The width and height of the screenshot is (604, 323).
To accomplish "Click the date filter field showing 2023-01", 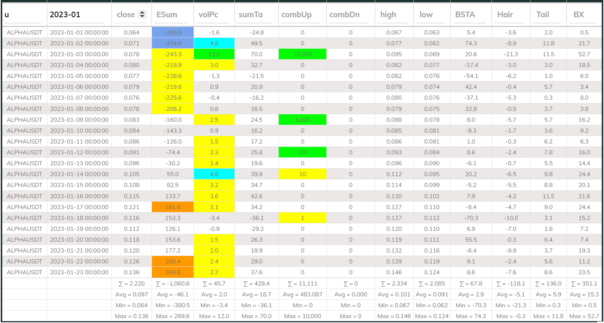I will [77, 15].
